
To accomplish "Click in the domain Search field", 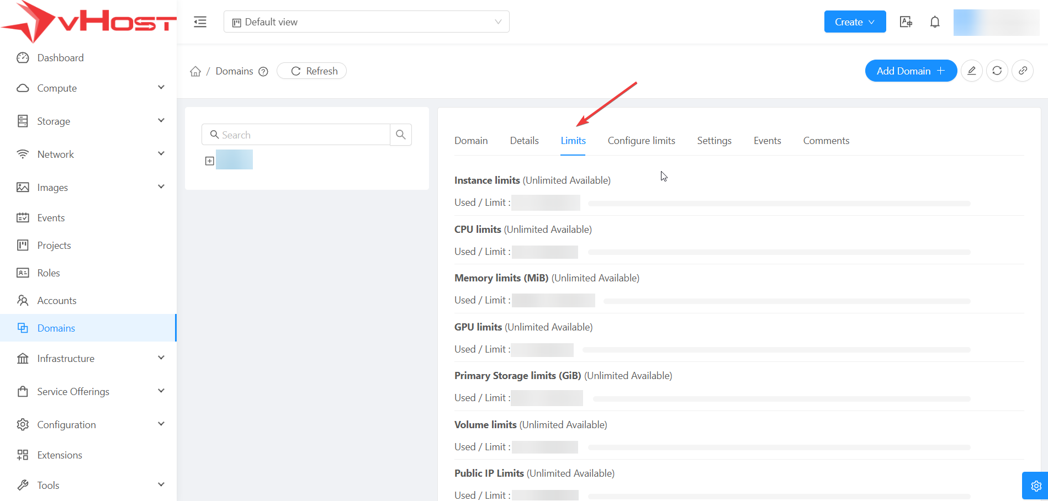I will click(301, 135).
